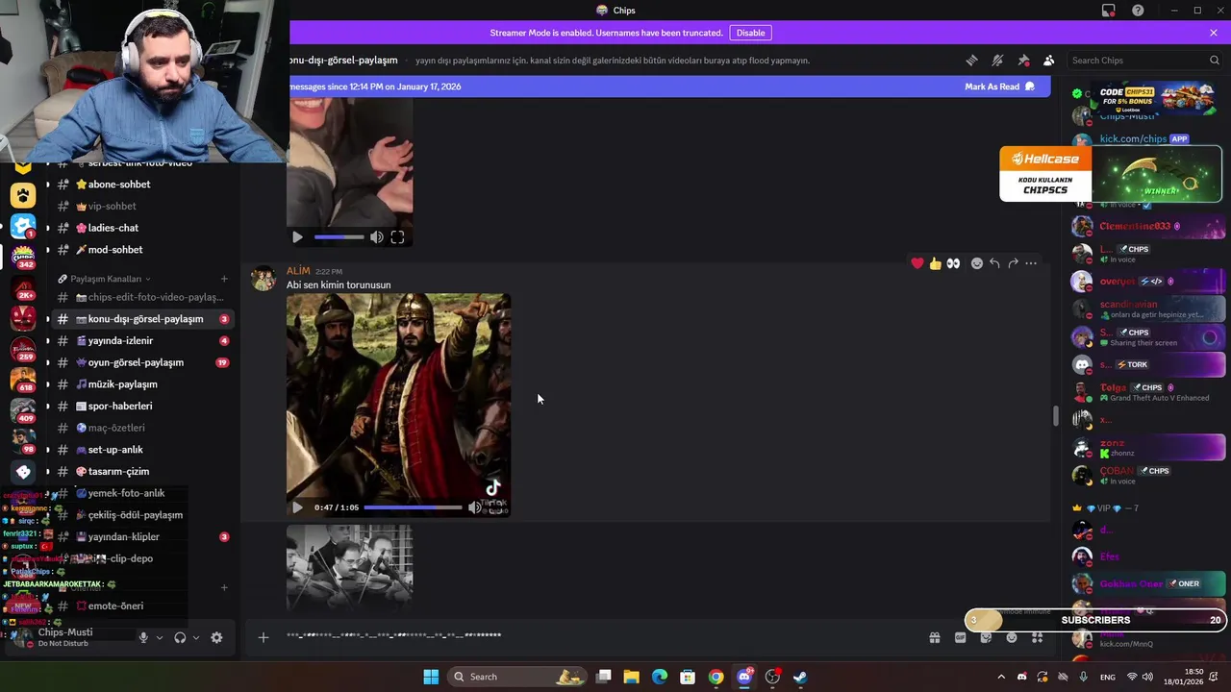
Task: Deafen with the headphones icon
Action: coord(180,637)
